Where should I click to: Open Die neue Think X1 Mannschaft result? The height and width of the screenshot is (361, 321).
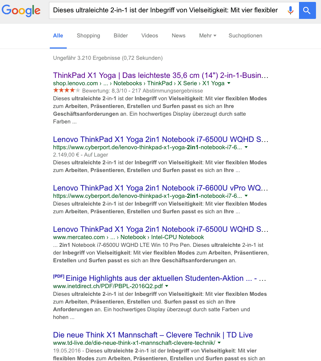(153, 335)
